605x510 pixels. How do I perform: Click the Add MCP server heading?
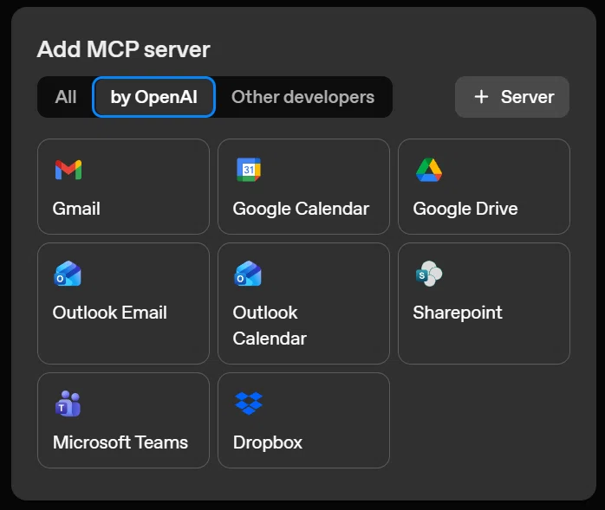(x=123, y=49)
